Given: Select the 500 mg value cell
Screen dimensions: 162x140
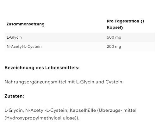Looking at the screenshot, I should pos(114,37).
